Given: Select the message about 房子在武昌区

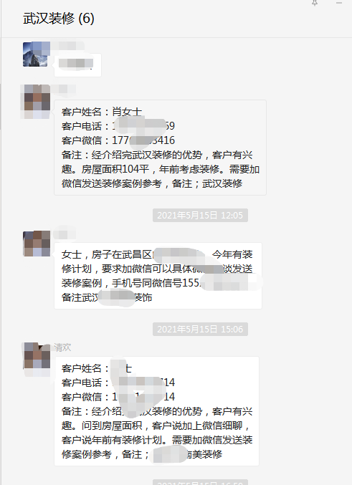Looking at the screenshot, I should (x=158, y=276).
